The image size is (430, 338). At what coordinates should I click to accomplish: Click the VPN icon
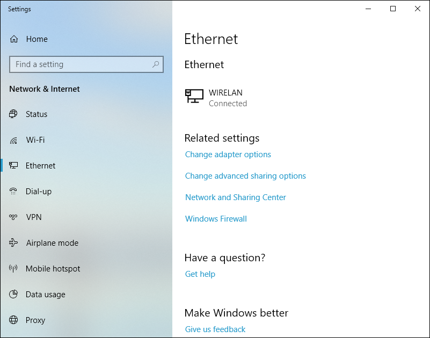pyautogui.click(x=13, y=217)
